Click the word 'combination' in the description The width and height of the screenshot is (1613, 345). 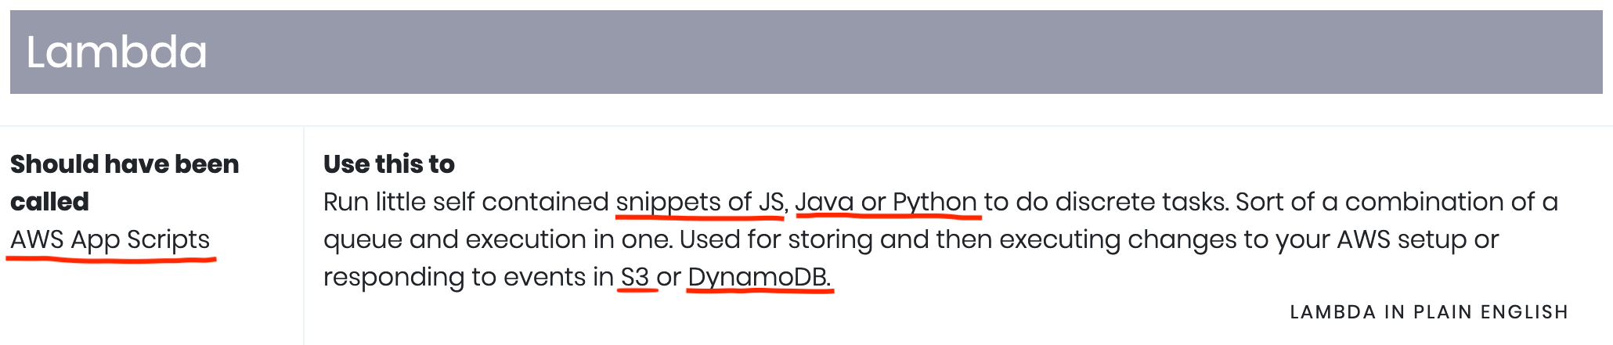tap(1416, 202)
